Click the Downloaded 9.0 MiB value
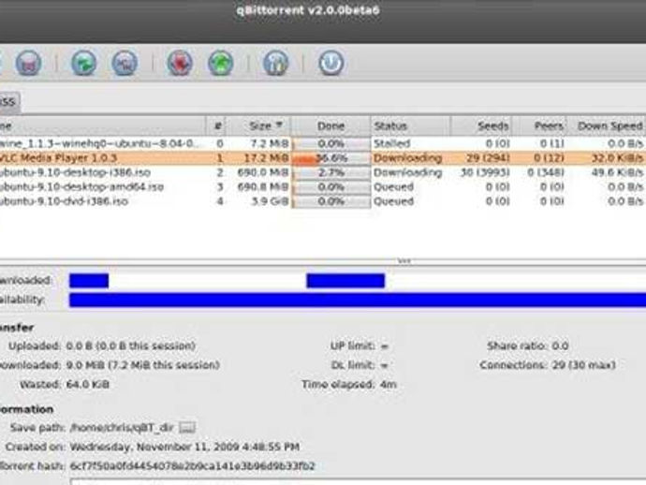The width and height of the screenshot is (646, 485). (x=142, y=365)
